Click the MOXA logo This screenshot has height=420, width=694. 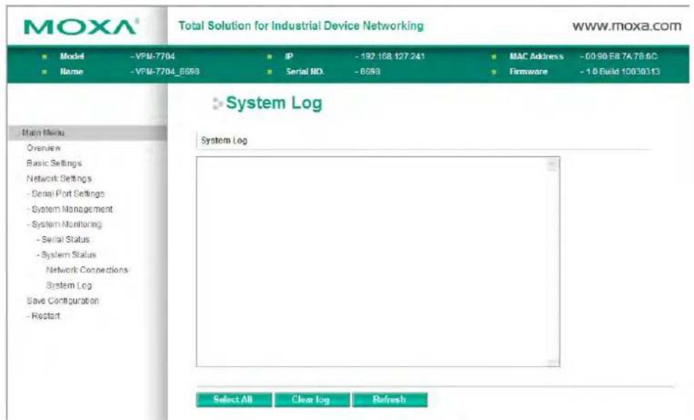pos(81,27)
